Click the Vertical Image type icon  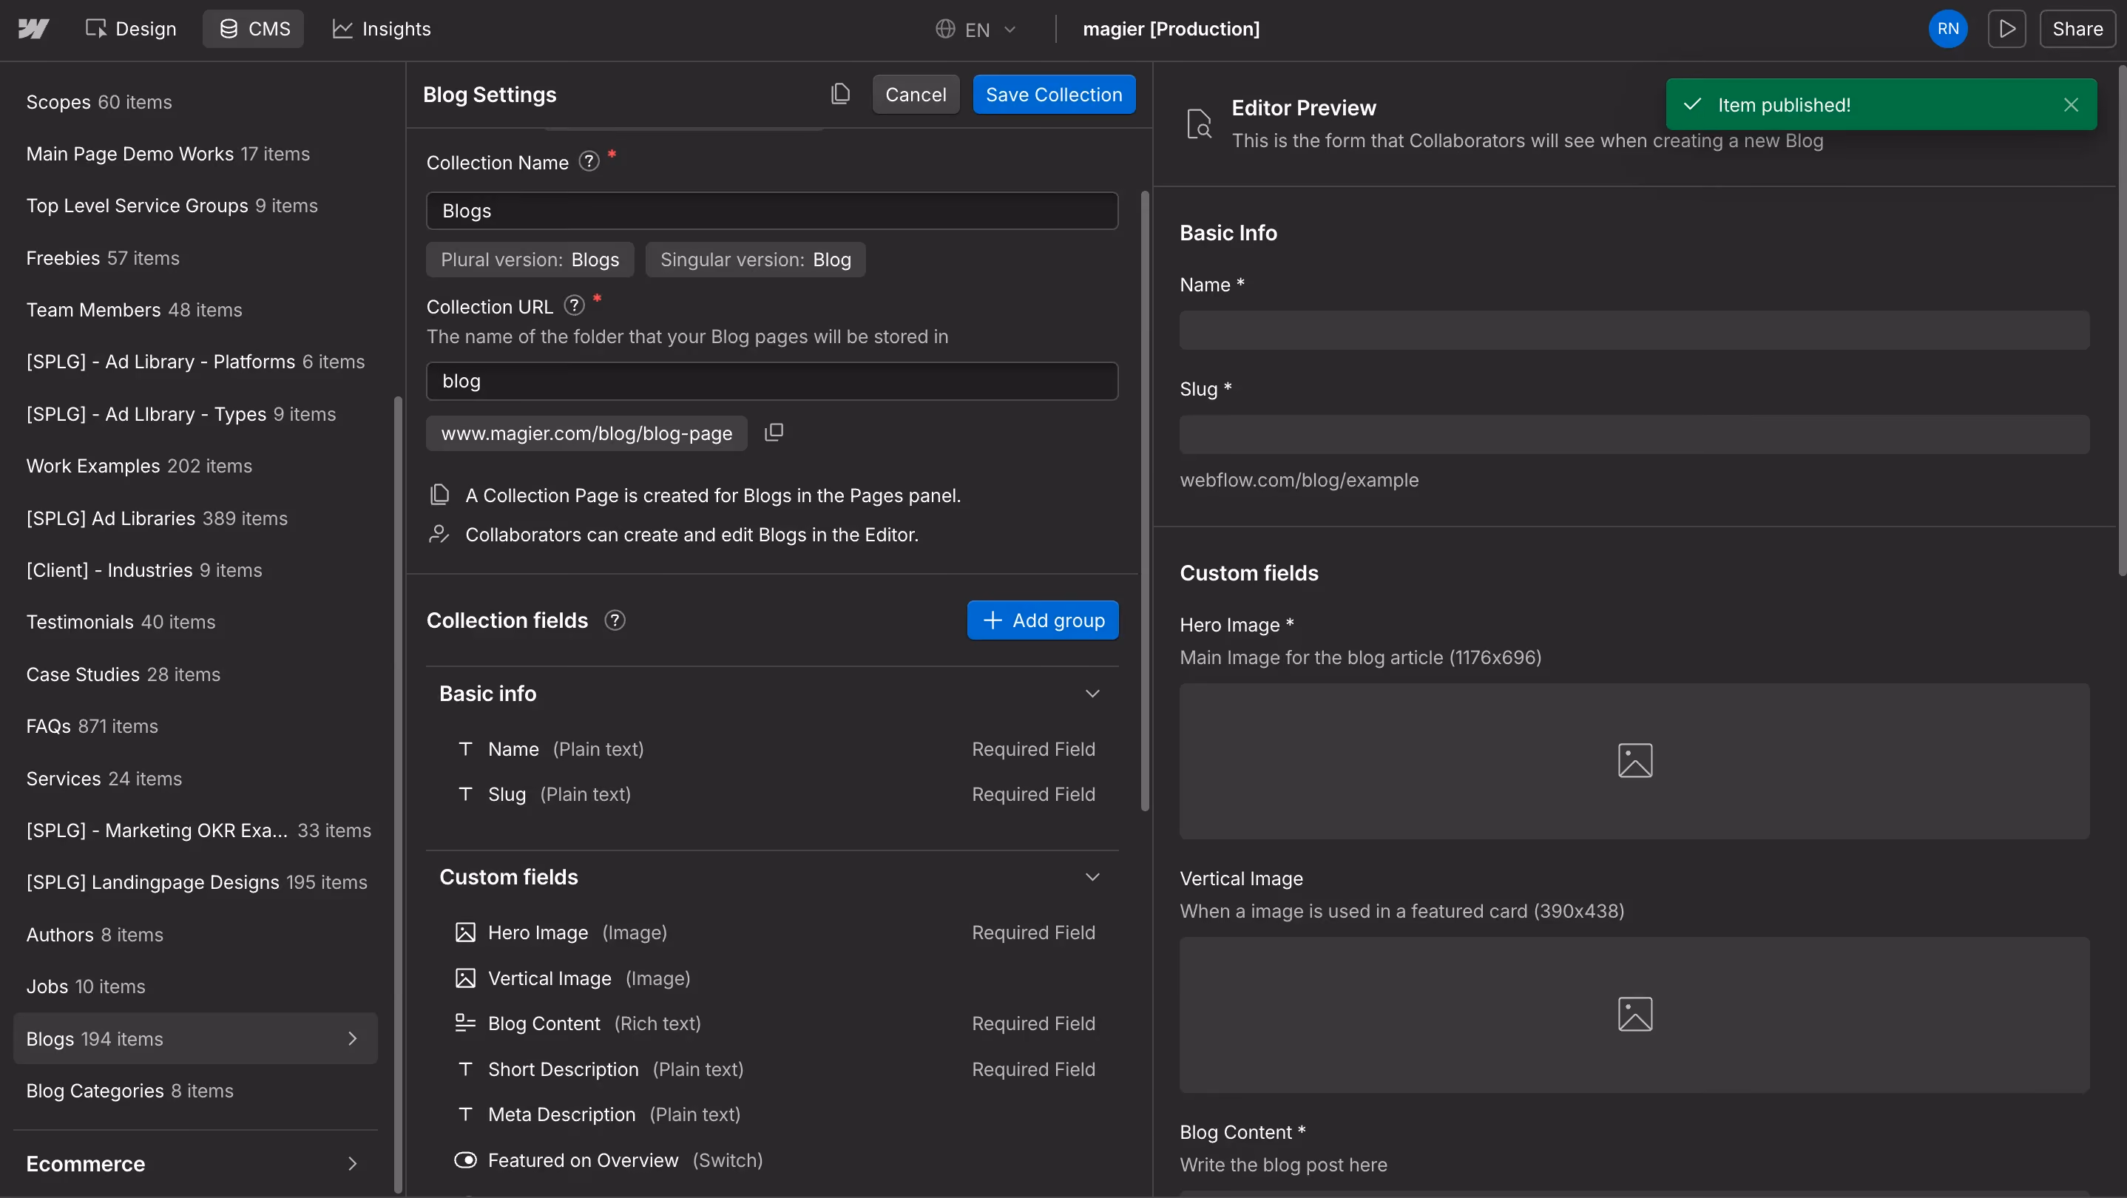465,978
